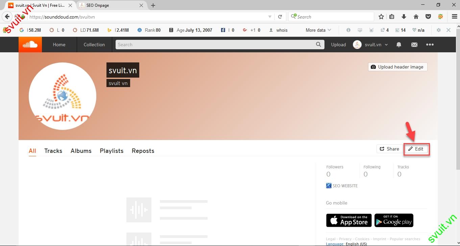Screen dimensions: 460x246
Task: Click the SEOquake icon in the browser toolbar
Action: pyautogui.click(x=440, y=17)
